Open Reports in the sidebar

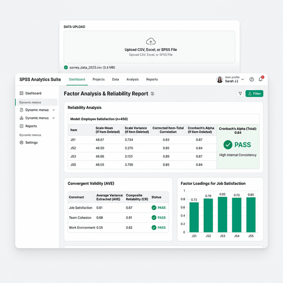(x=28, y=126)
